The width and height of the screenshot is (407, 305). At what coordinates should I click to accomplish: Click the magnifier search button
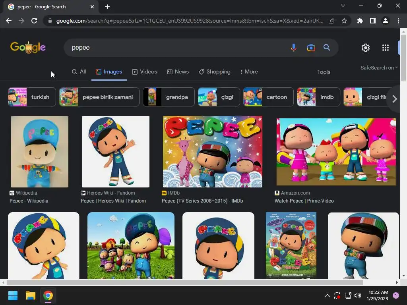(327, 48)
